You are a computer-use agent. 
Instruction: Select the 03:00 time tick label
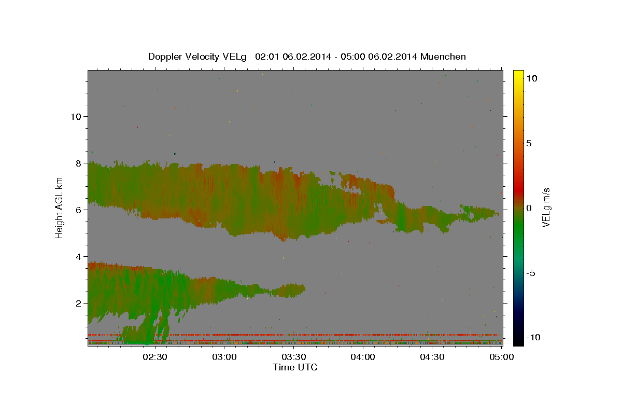tap(224, 357)
